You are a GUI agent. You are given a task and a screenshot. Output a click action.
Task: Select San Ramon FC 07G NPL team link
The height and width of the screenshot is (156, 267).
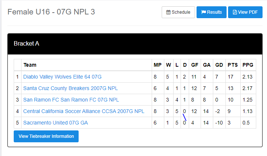coord(71,100)
